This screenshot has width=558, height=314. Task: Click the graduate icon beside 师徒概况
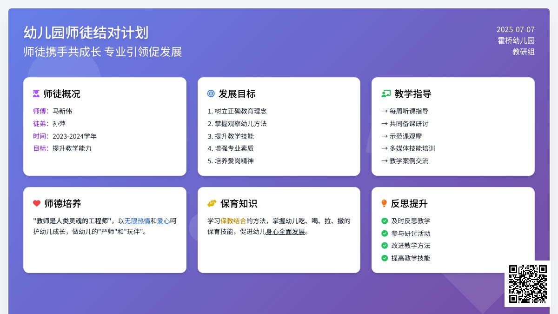pos(36,94)
